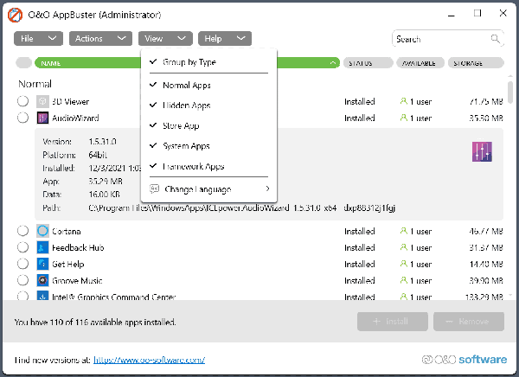Image resolution: width=519 pixels, height=377 pixels.
Task: Click the Intel Graphics Command Center icon
Action: click(42, 296)
